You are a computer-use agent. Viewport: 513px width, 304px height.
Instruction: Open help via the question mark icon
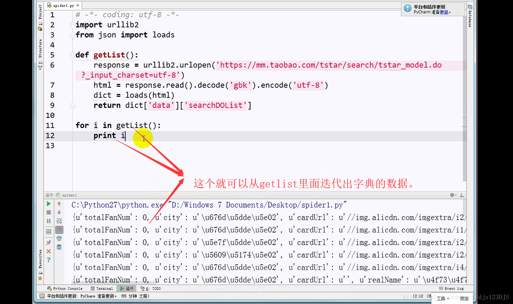pos(49,260)
